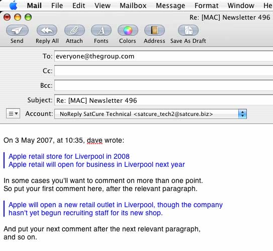This screenshot has height=251, width=273.
Task: Open the Account popup showing NoReply SatCure
Action: [150, 114]
